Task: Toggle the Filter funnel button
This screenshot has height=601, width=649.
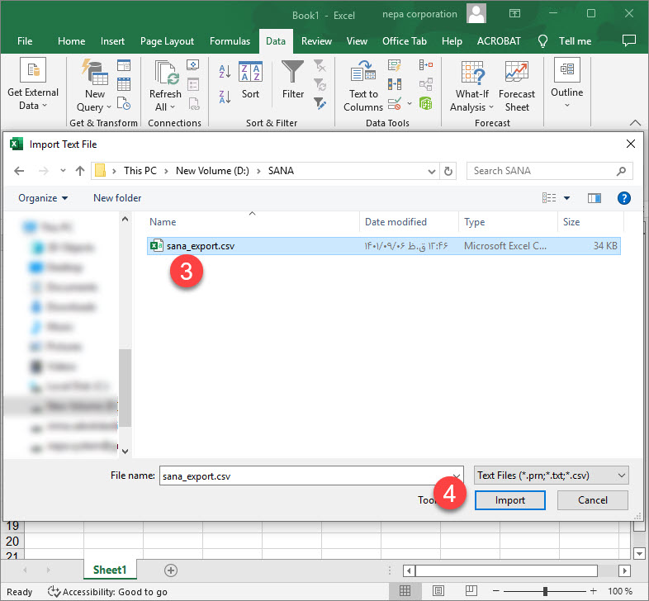Action: click(x=292, y=80)
